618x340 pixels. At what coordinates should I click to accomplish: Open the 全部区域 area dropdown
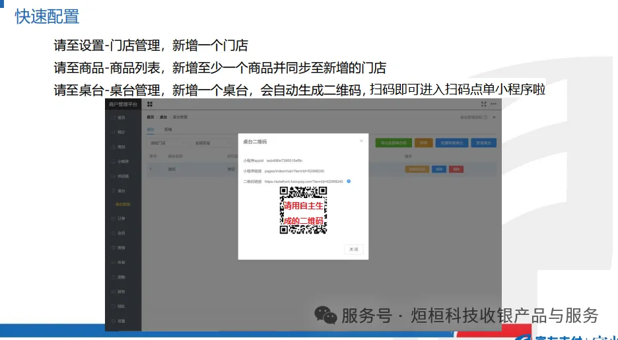212,143
